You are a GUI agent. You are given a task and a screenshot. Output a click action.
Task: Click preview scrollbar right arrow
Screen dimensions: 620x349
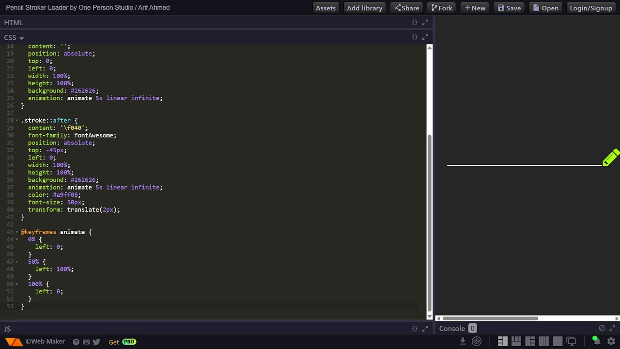[617, 318]
